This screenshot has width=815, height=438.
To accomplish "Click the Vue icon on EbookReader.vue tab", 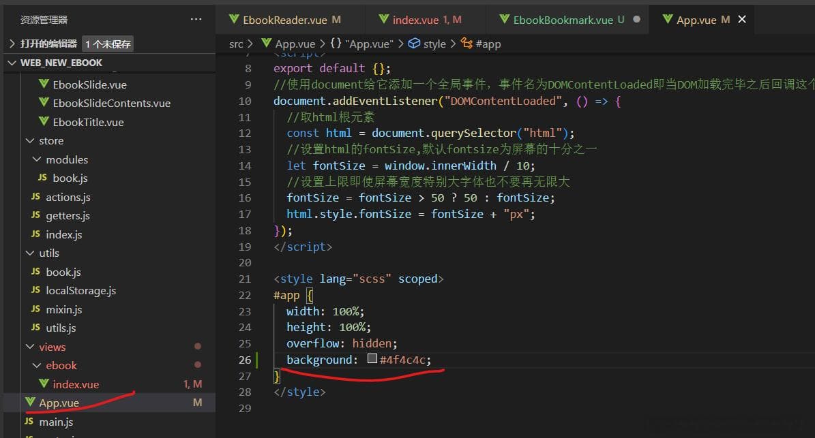I will tap(234, 19).
